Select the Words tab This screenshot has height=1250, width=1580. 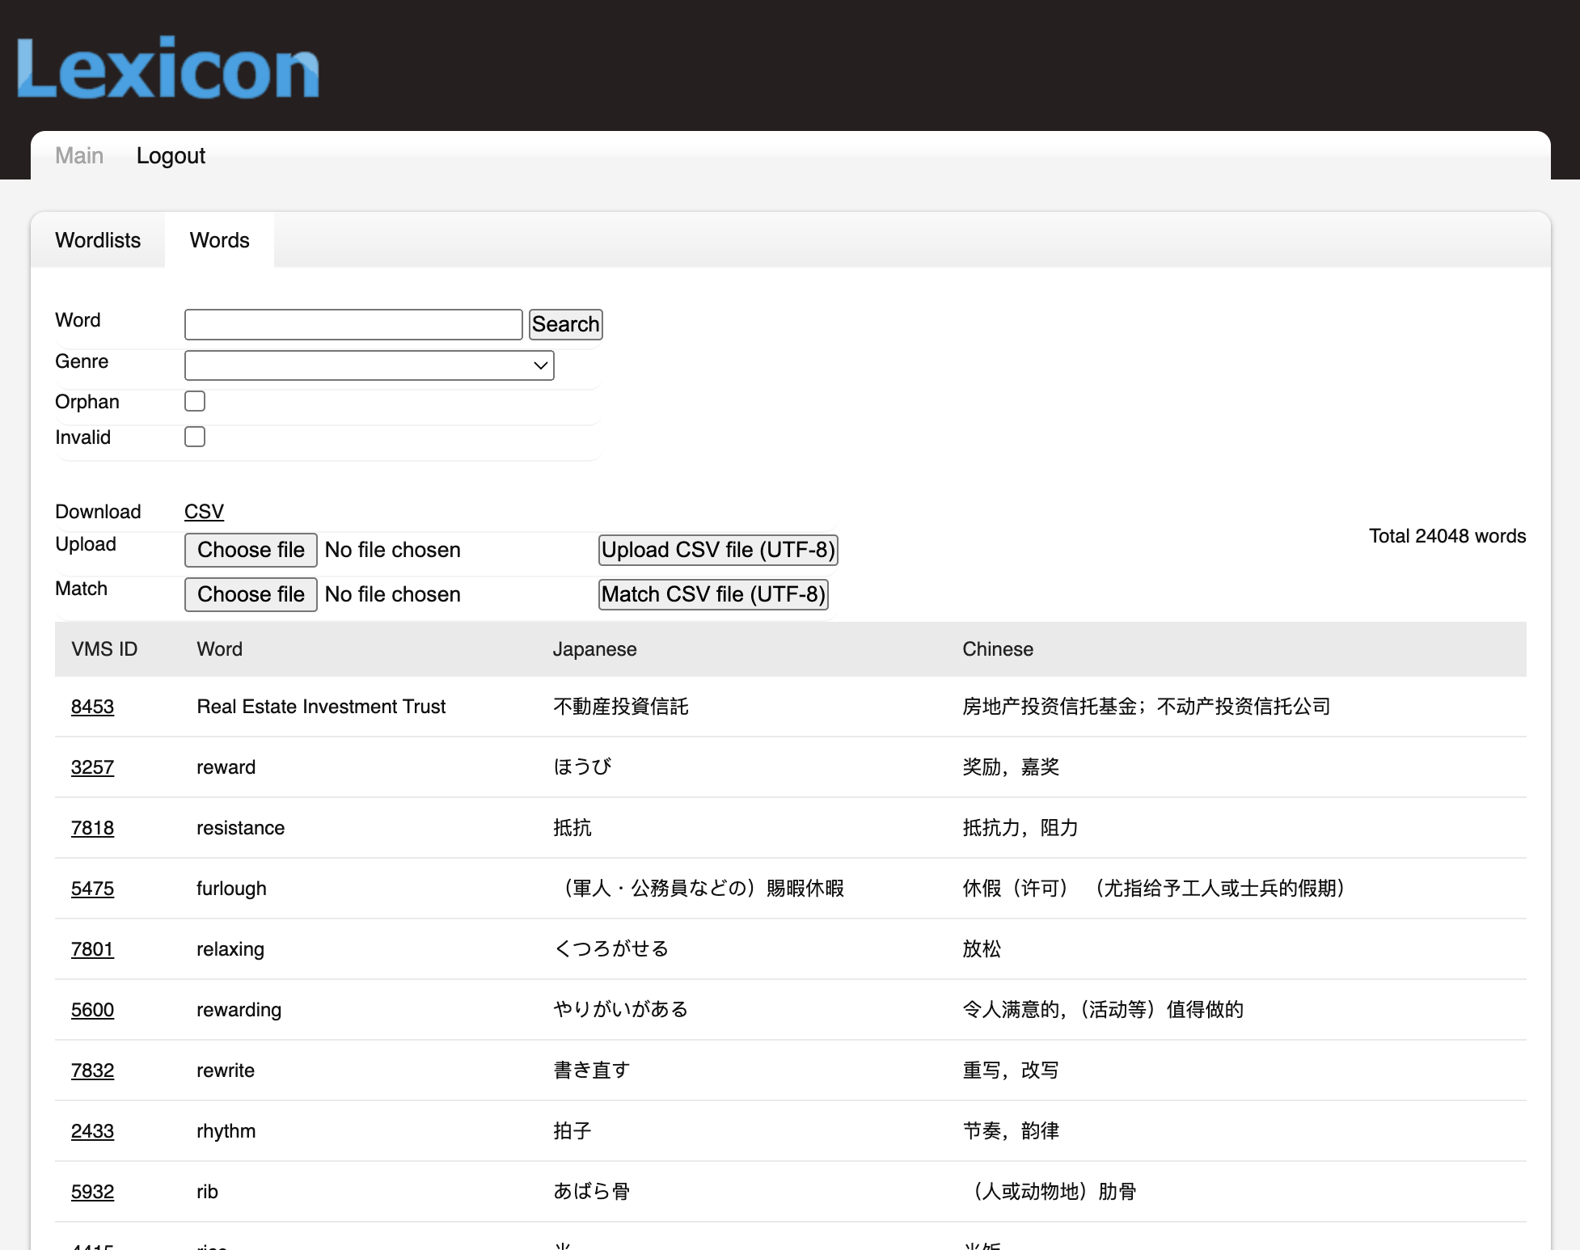point(219,240)
